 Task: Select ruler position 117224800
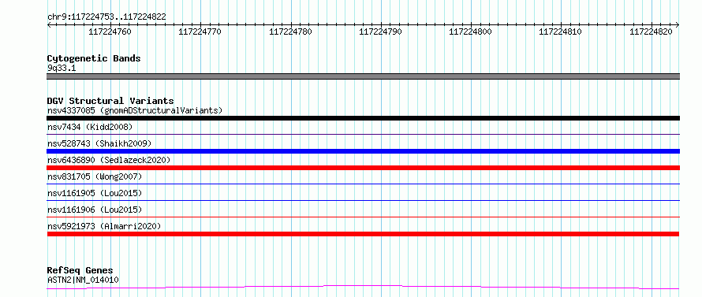point(470,32)
